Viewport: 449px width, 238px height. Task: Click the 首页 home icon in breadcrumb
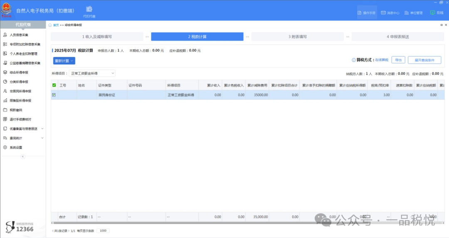click(x=50, y=25)
